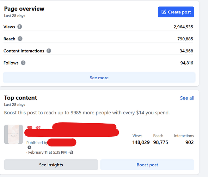The image size is (208, 177).
Task: Click the pencil icon on Create post
Action: [x=164, y=12]
